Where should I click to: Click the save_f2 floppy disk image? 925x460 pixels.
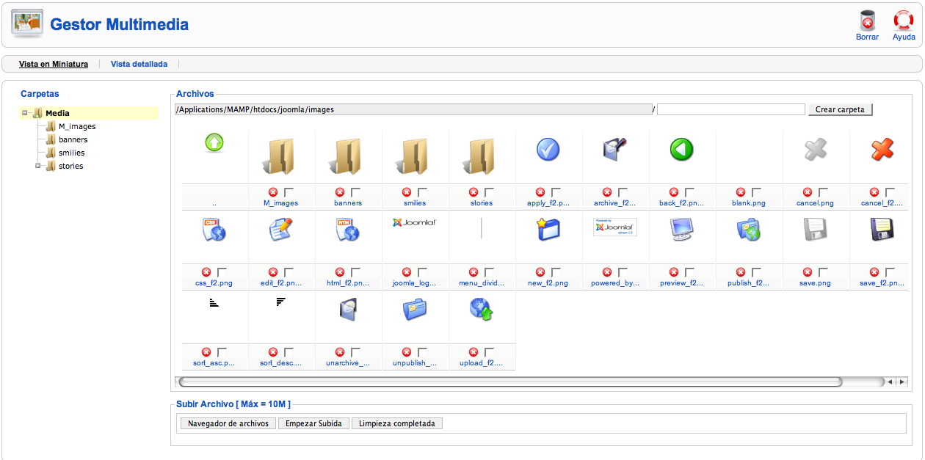click(x=882, y=230)
